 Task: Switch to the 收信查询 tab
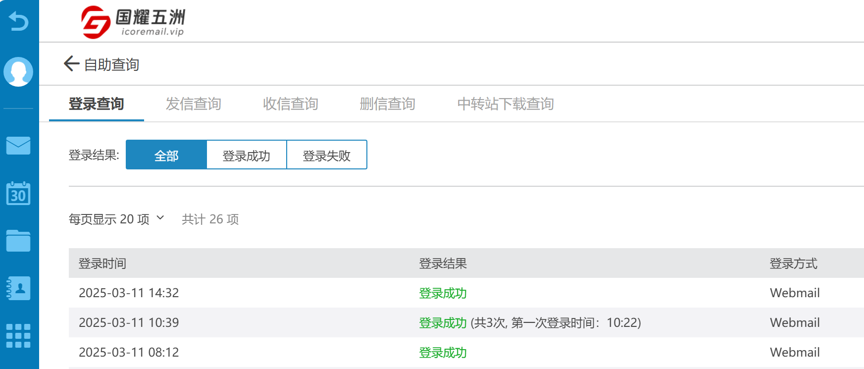tap(290, 104)
